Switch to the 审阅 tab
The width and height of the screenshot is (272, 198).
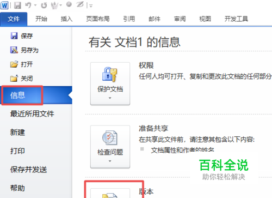tap(180, 19)
